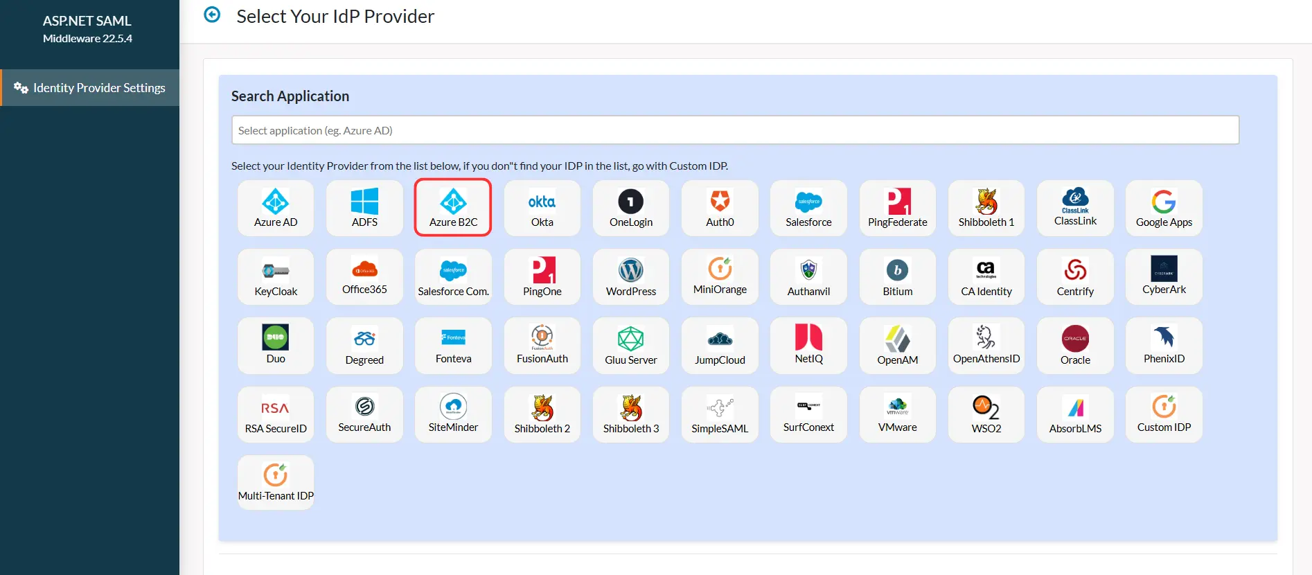1312x575 pixels.
Task: Choose the Custom IDP option
Action: coord(1164,414)
